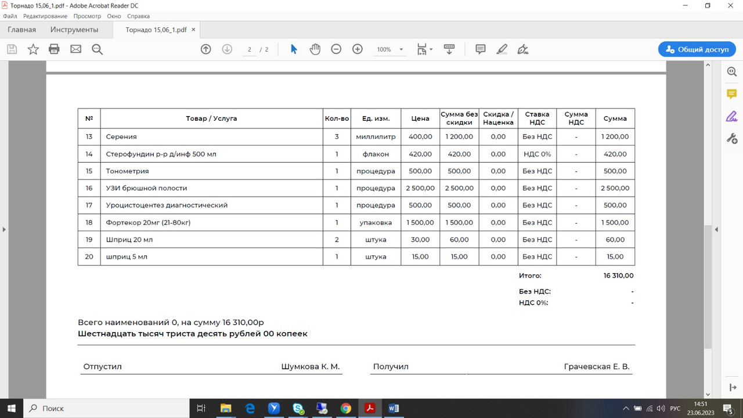Open the fit page options icon
Screen dimensions: 743x418
tap(424, 49)
